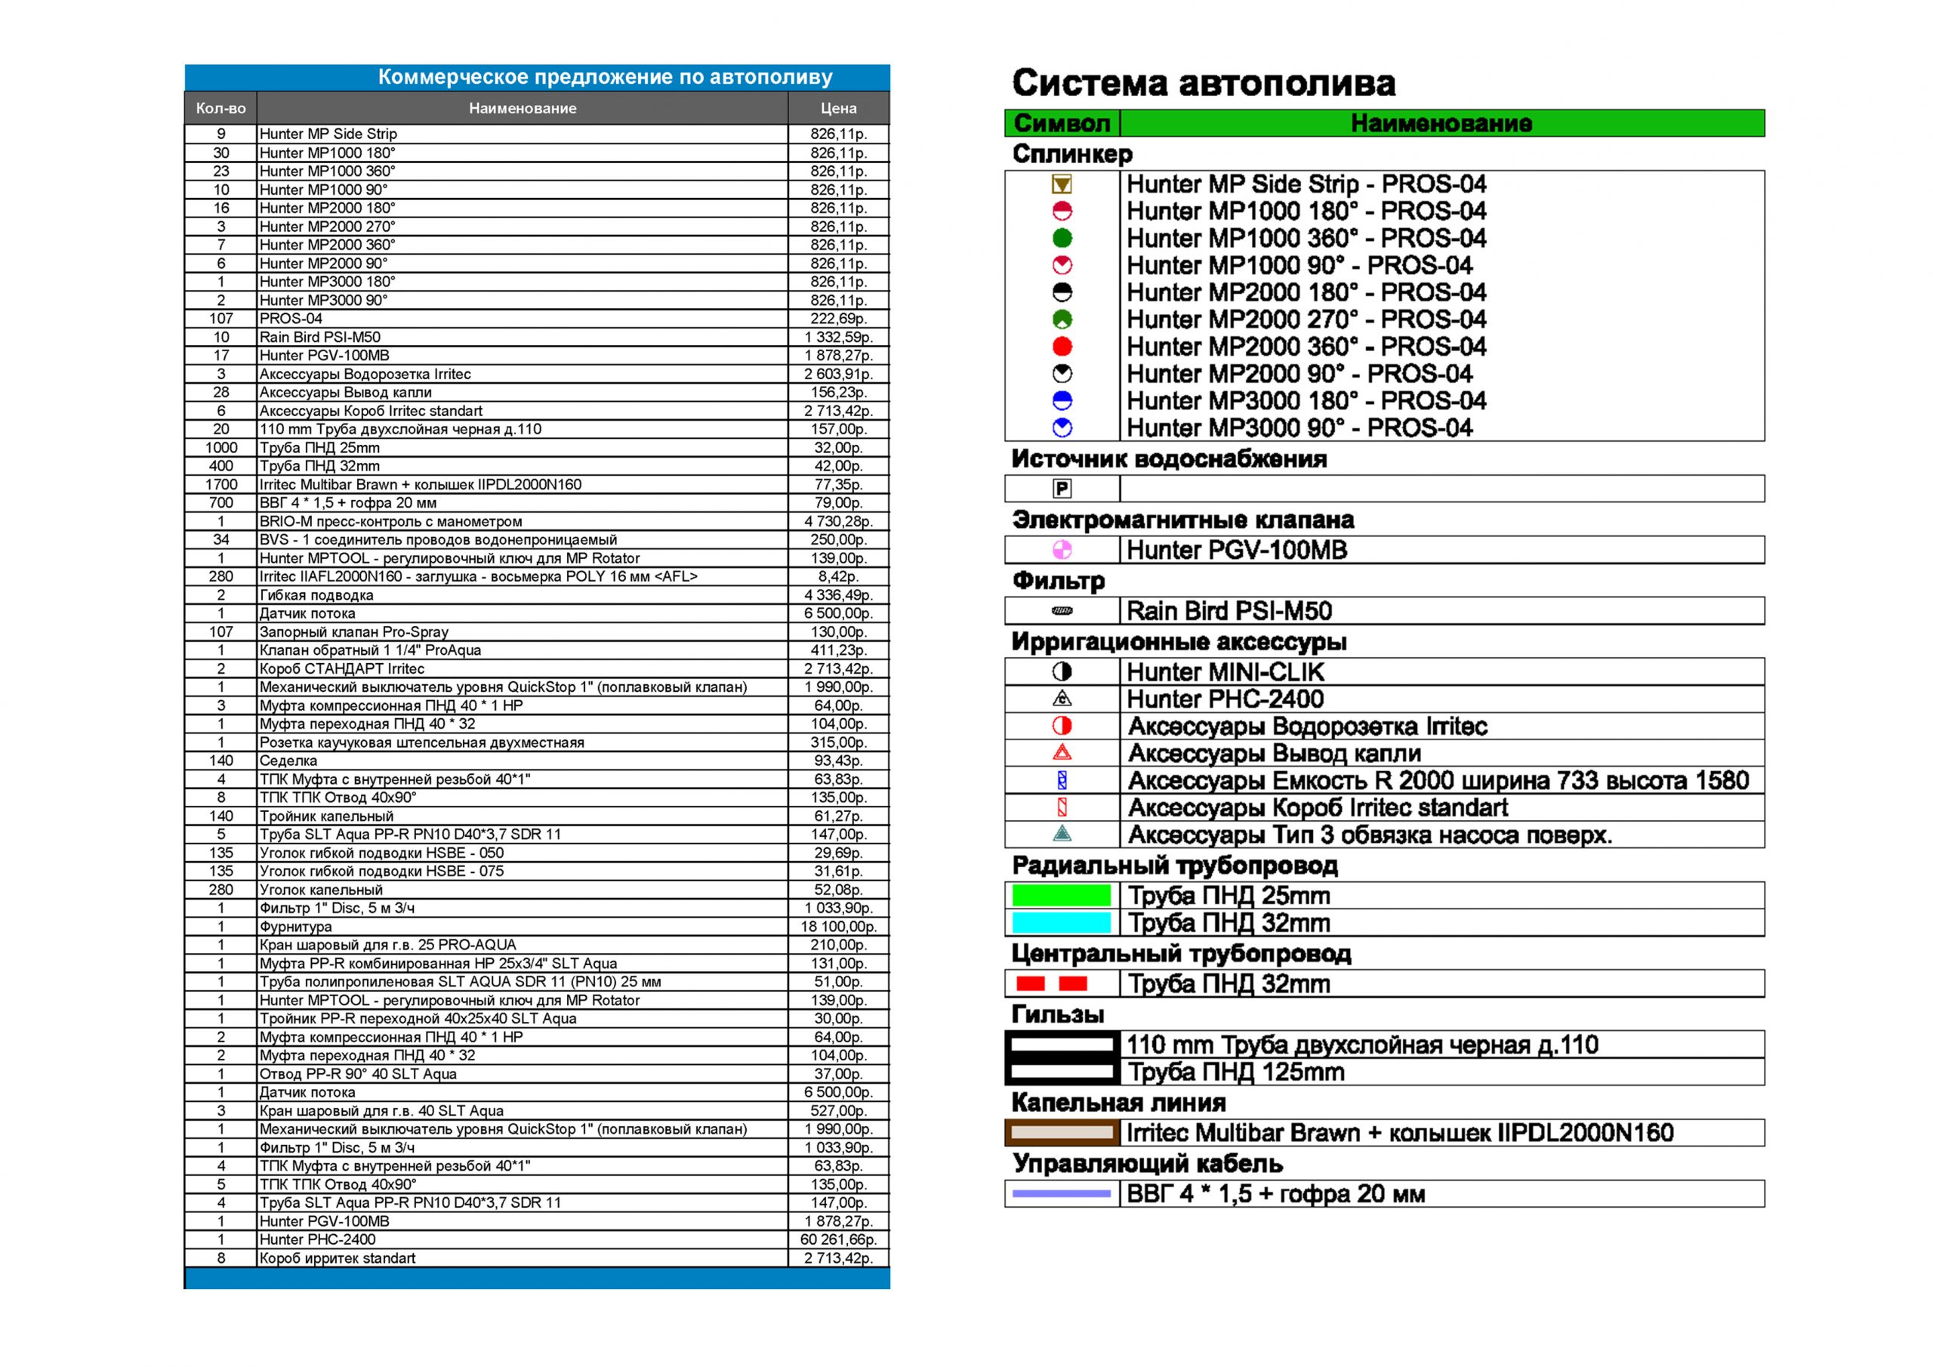
Task: Click the Наименование header in the price table
Action: pyautogui.click(x=522, y=109)
